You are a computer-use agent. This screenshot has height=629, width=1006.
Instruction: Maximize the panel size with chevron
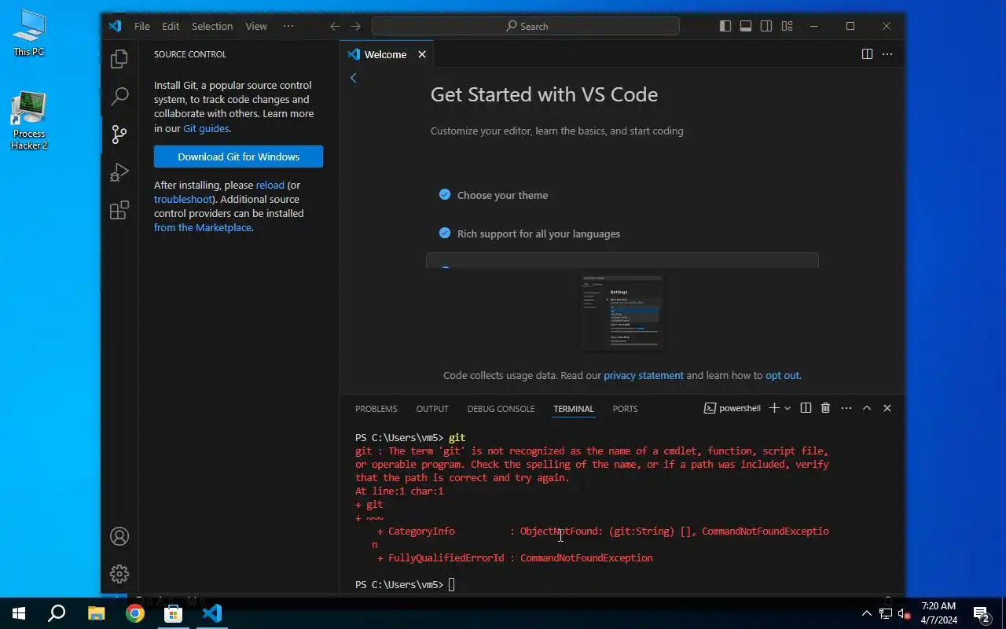coord(867,408)
